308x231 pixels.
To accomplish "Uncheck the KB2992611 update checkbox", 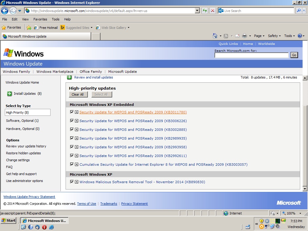I will click(x=72, y=156).
